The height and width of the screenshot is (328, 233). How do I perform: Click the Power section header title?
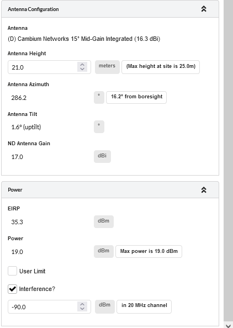click(15, 190)
